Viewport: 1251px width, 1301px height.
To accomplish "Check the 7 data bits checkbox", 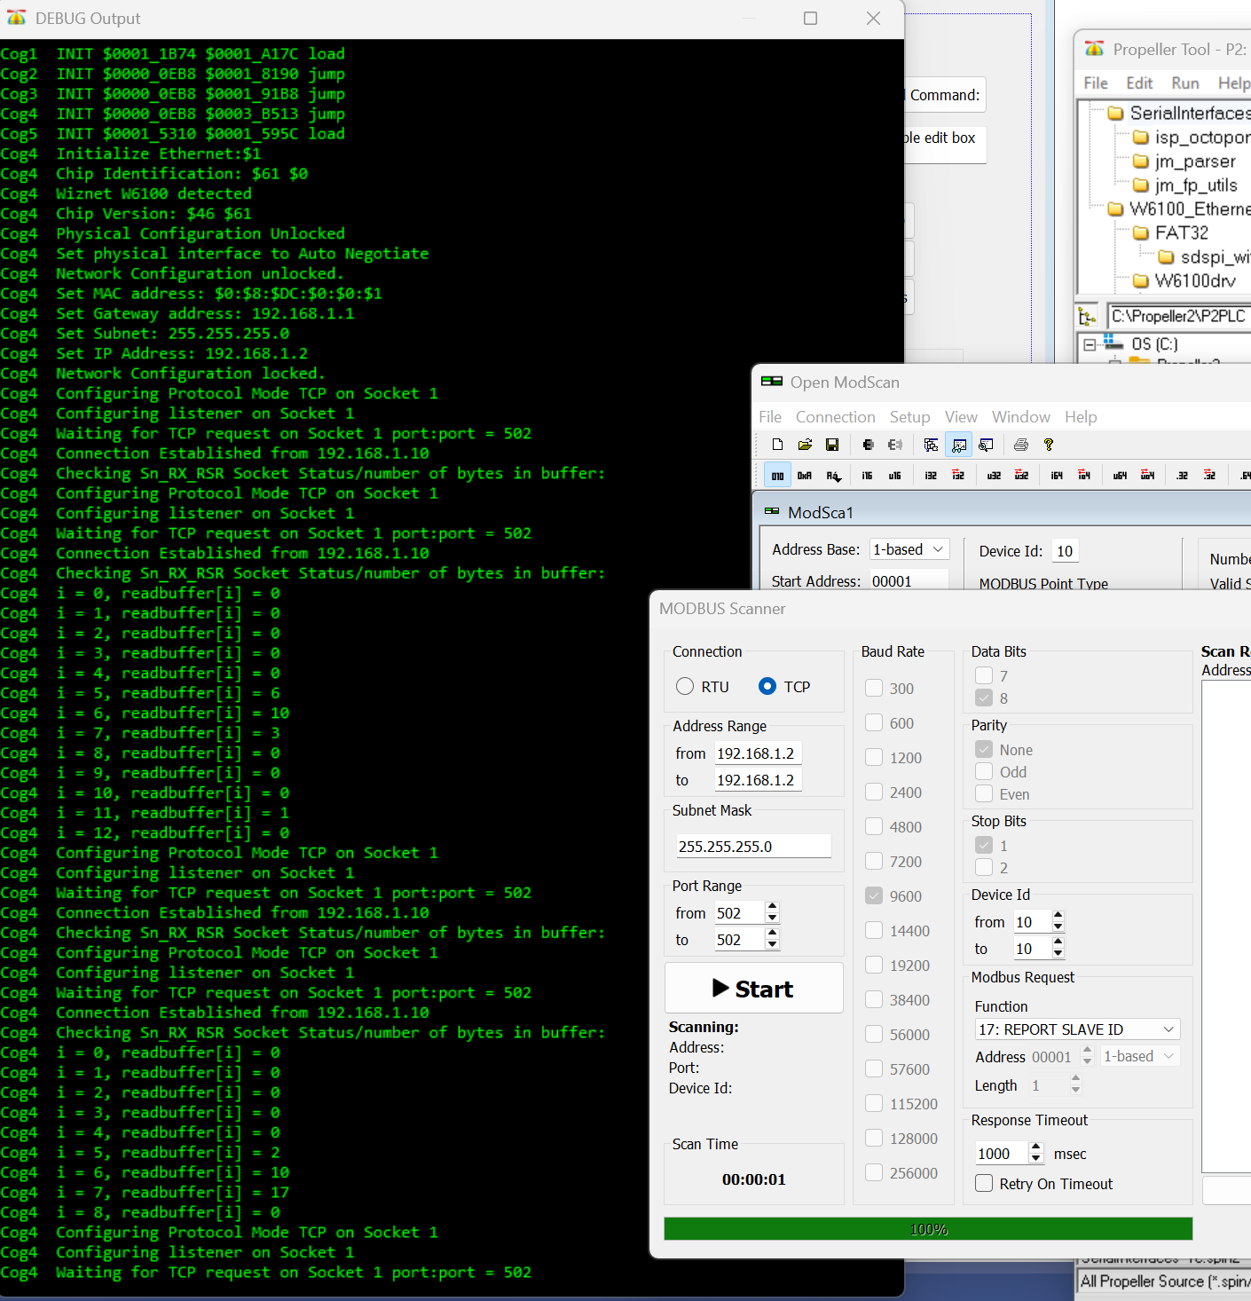I will (x=984, y=675).
